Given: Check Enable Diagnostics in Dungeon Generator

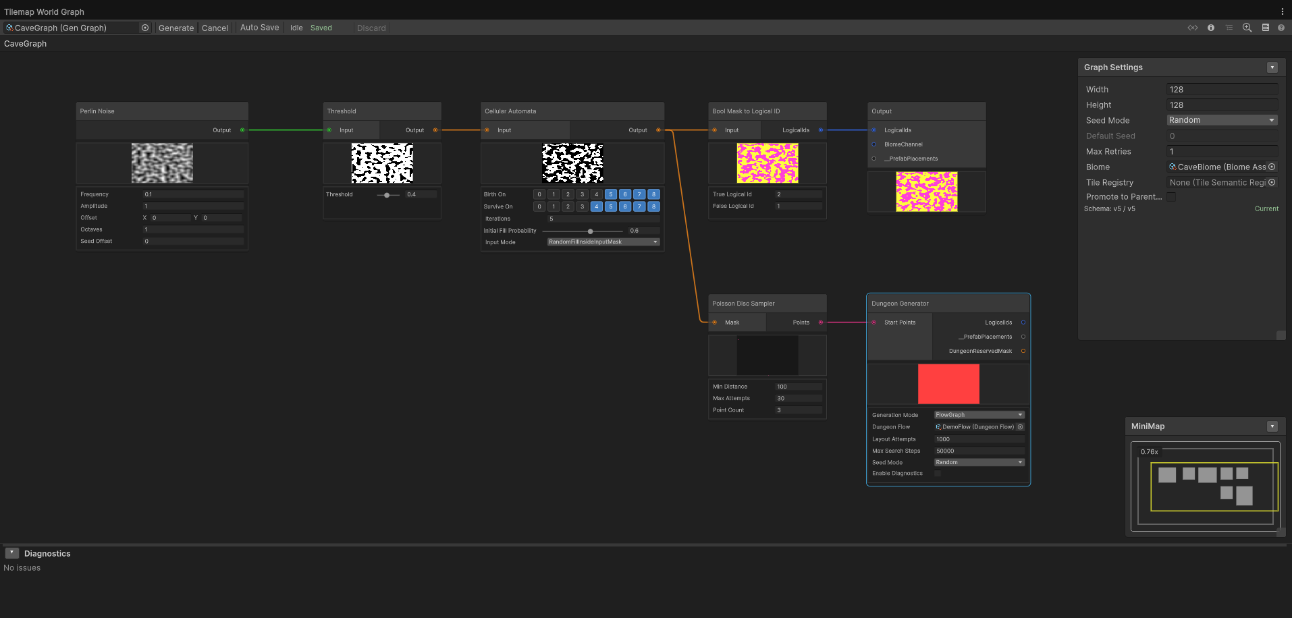Looking at the screenshot, I should 938,473.
